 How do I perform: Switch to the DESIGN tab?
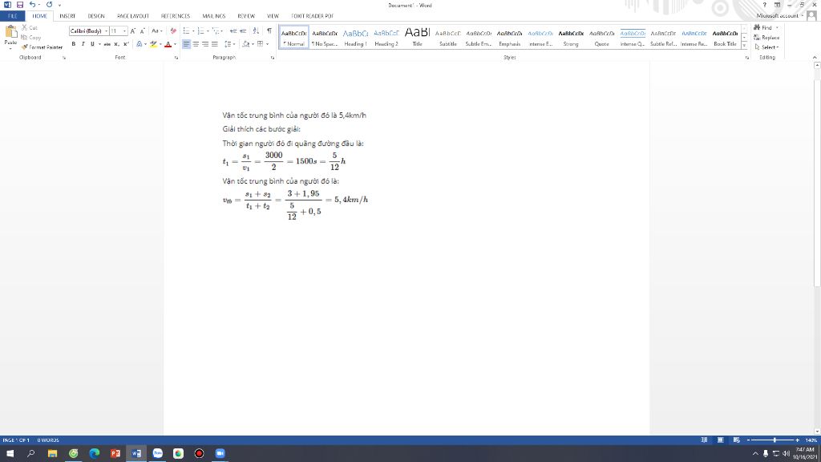[x=96, y=16]
